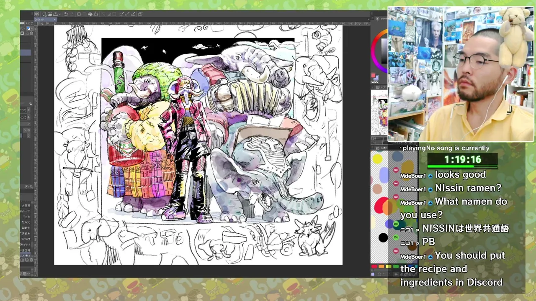The height and width of the screenshot is (301, 536).
Task: Select the orange chip in the bottom color row
Action: click(381, 266)
